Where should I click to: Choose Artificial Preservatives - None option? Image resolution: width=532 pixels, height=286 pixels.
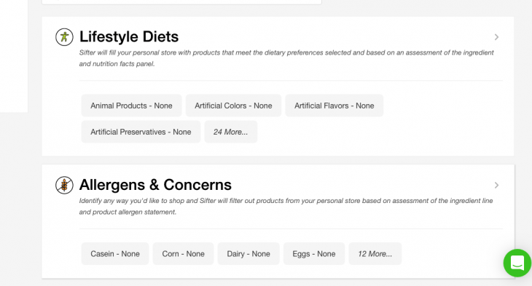pyautogui.click(x=141, y=132)
